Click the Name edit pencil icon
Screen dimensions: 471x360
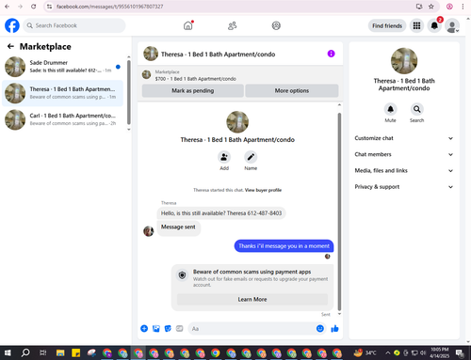click(251, 157)
